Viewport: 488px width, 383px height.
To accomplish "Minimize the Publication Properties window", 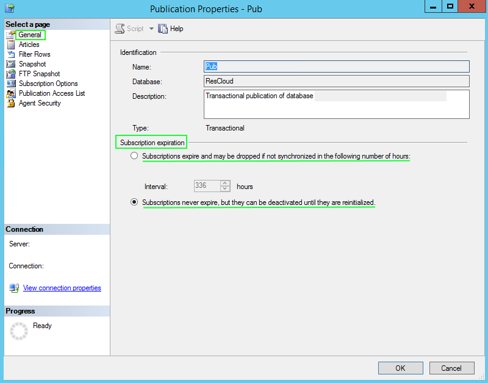I will [x=433, y=7].
